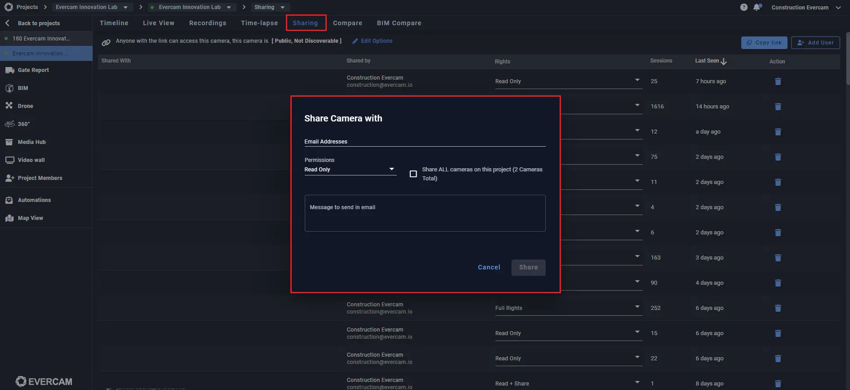Delete the share with 163 sessions
Image resolution: width=850 pixels, height=390 pixels.
tap(778, 258)
